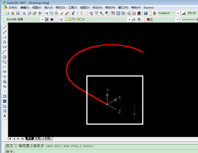Go to first layout tab arrow

(10, 139)
